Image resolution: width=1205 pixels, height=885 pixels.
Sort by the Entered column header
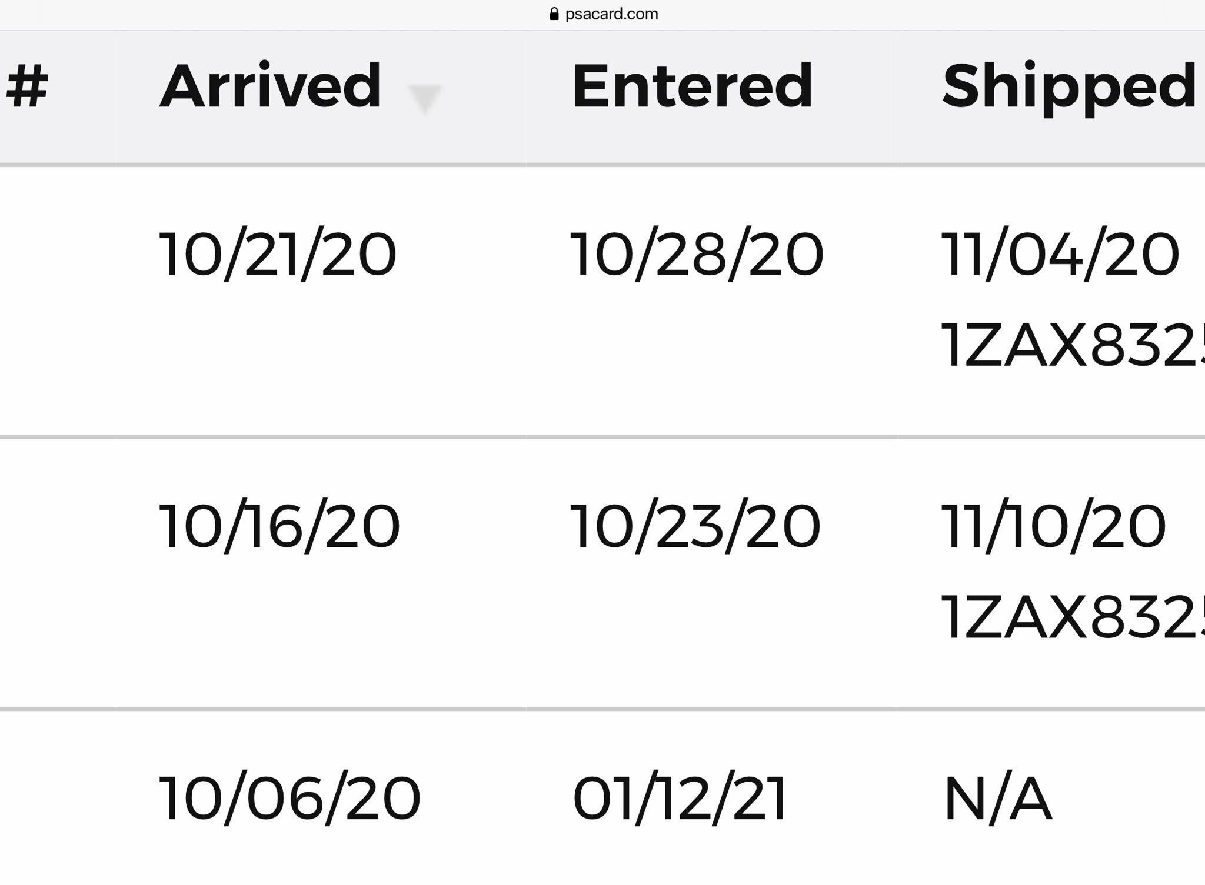click(692, 86)
